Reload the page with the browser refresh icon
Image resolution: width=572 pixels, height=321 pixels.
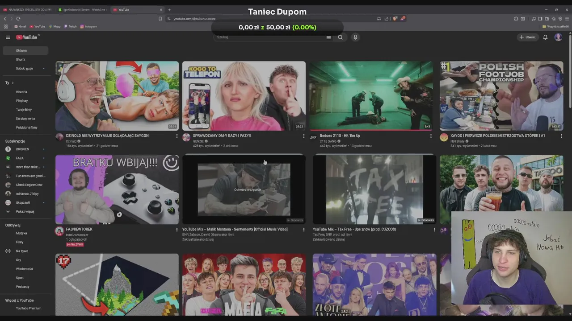tap(18, 19)
